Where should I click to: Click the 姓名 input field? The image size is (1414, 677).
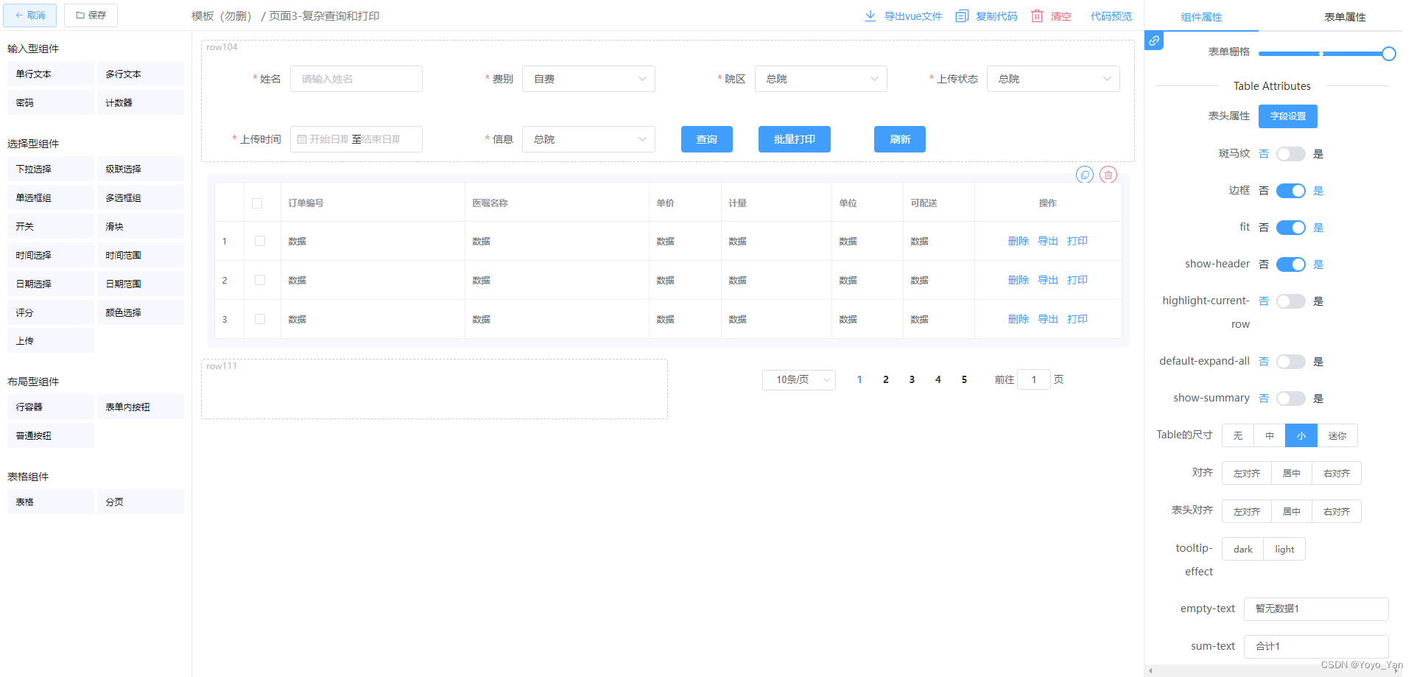pyautogui.click(x=356, y=79)
